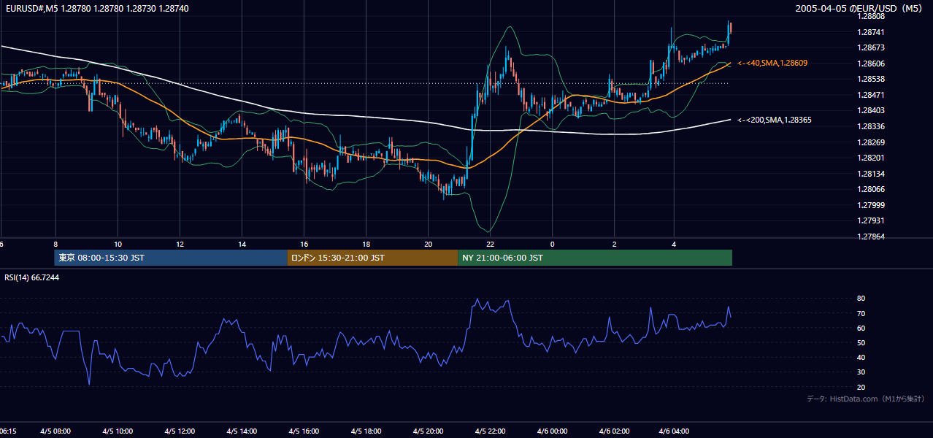Click the 4/6 00:00 date axis label
The height and width of the screenshot is (438, 933).
pos(552,431)
